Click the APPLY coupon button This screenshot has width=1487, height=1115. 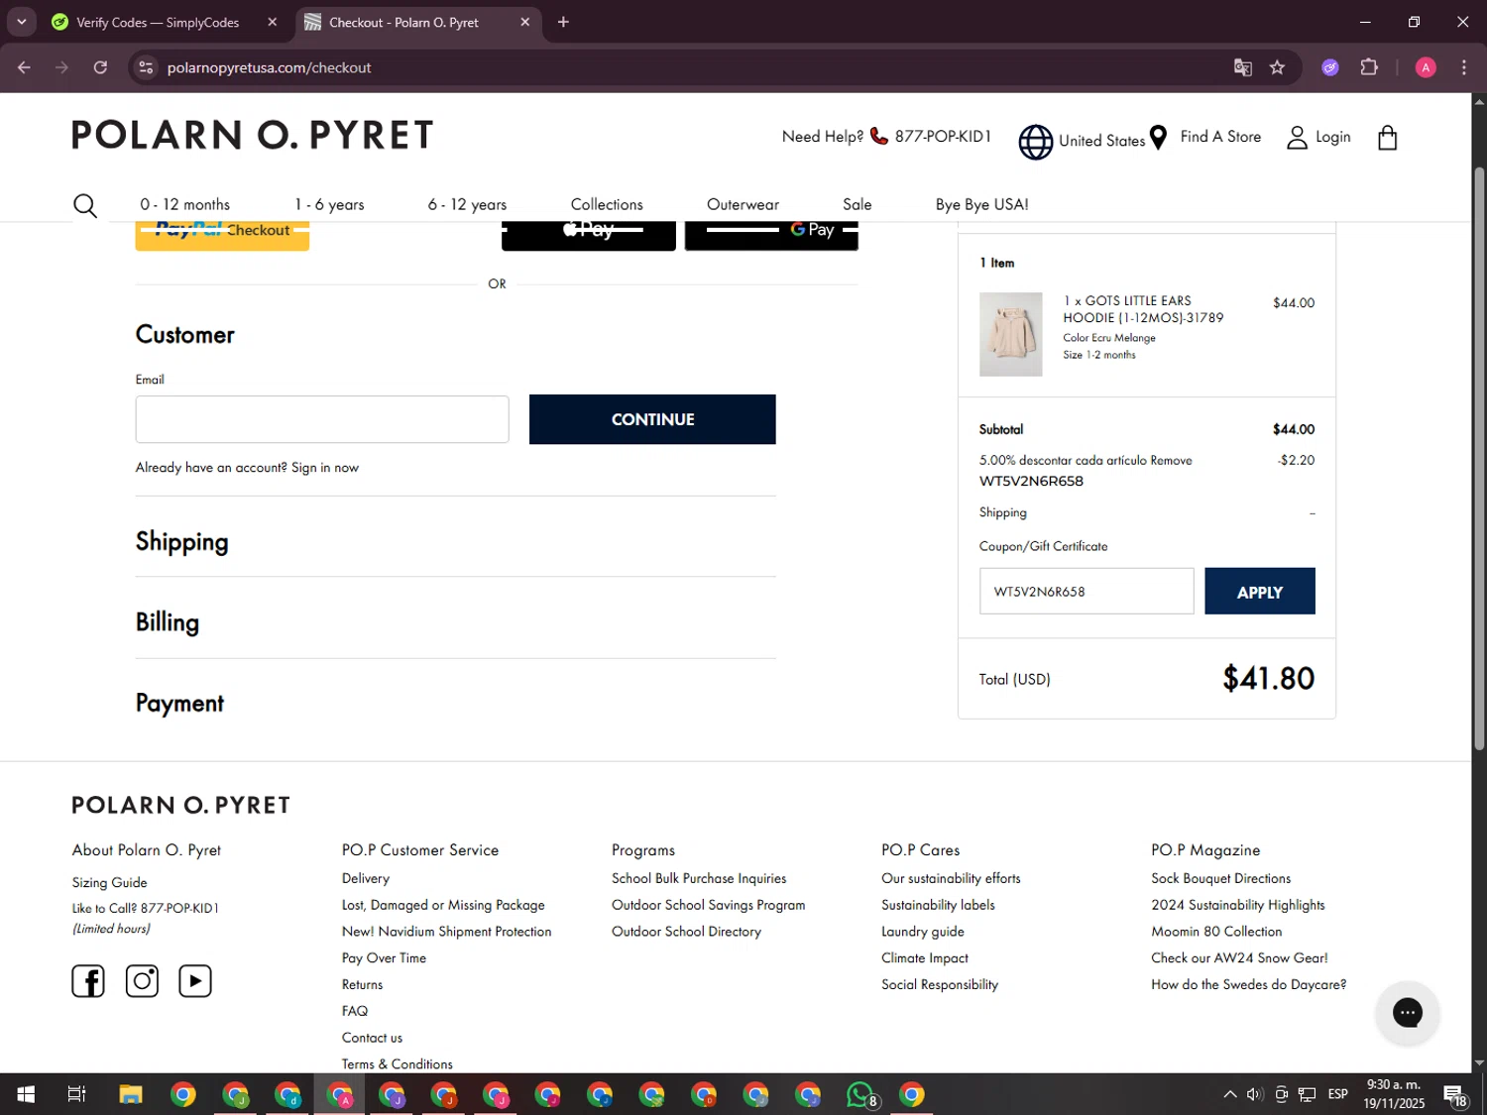(x=1259, y=592)
